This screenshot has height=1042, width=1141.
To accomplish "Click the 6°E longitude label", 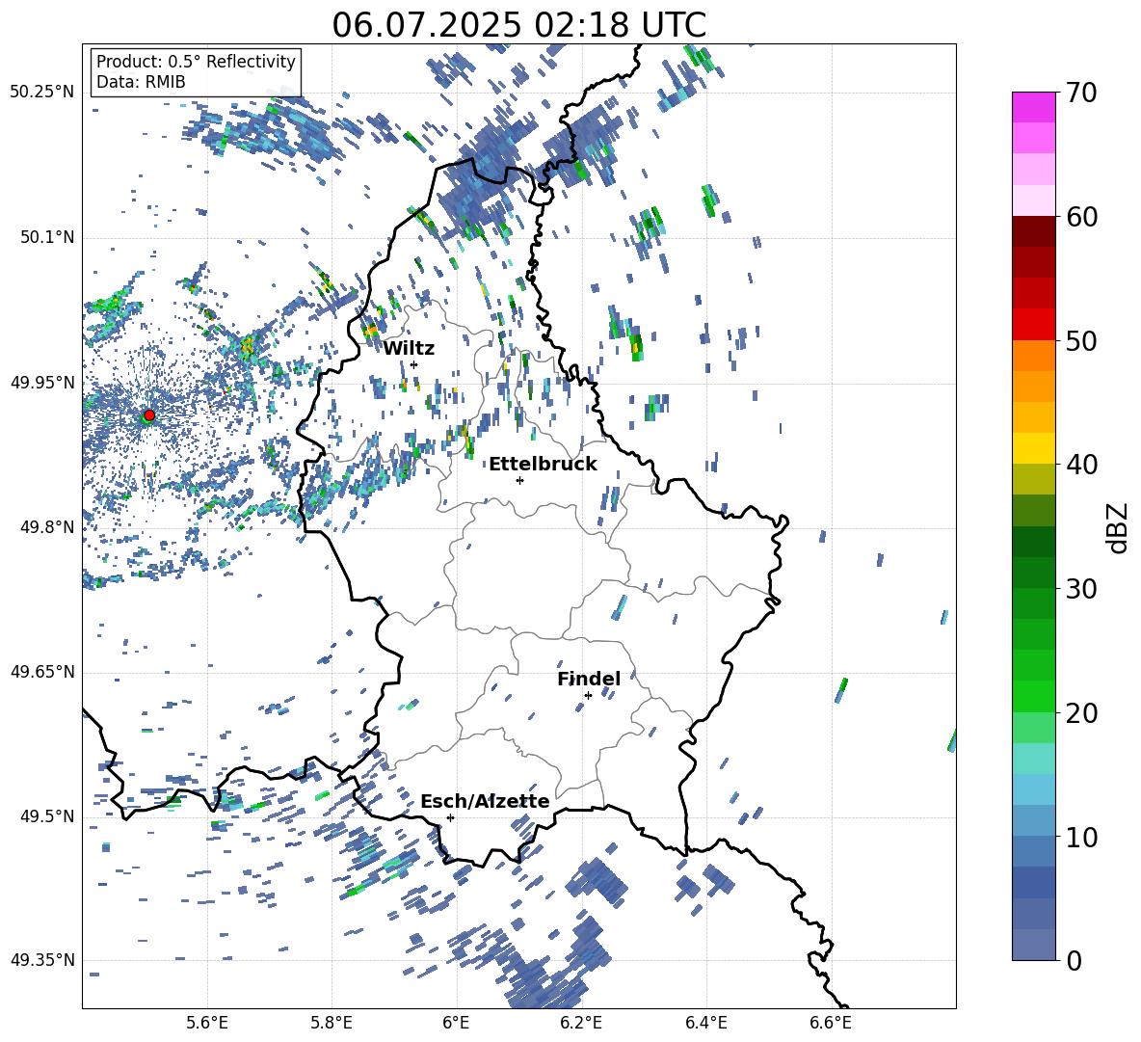I will (456, 1023).
